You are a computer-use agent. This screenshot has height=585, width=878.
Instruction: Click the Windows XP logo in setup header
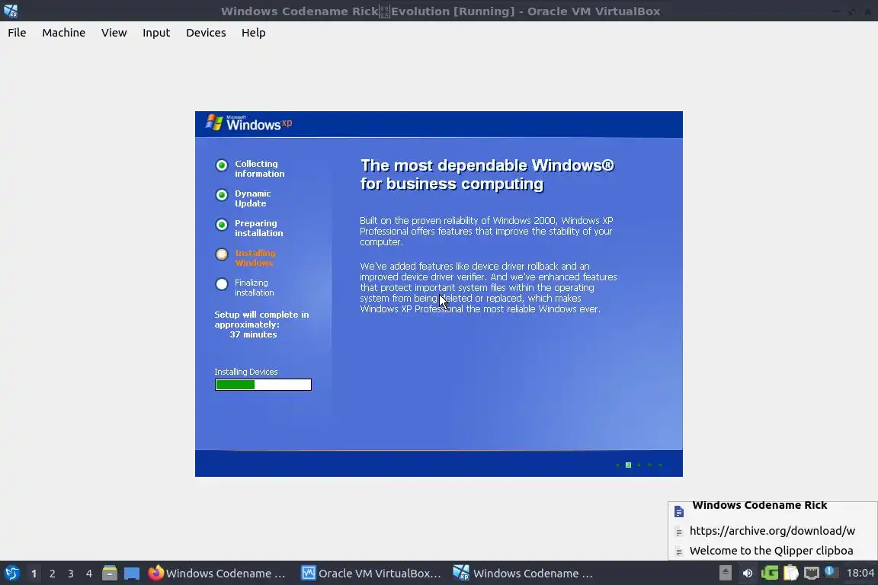point(249,123)
